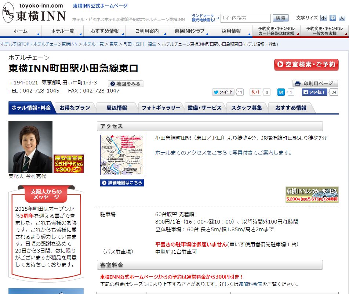Switch to the おすすめ情報 tab
Screen dimensions: 349x294
[x=291, y=108]
